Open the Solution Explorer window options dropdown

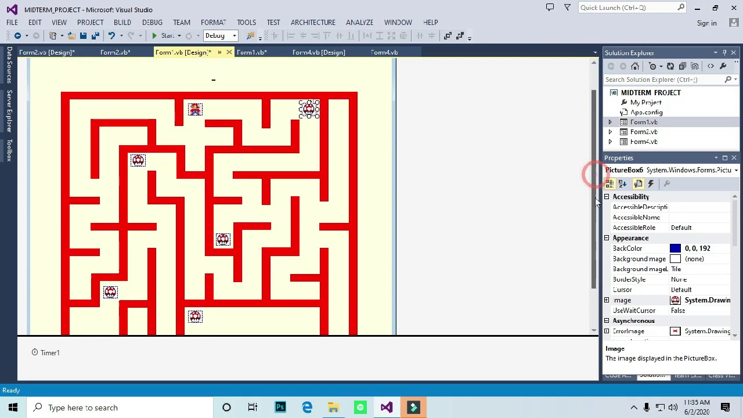point(715,53)
